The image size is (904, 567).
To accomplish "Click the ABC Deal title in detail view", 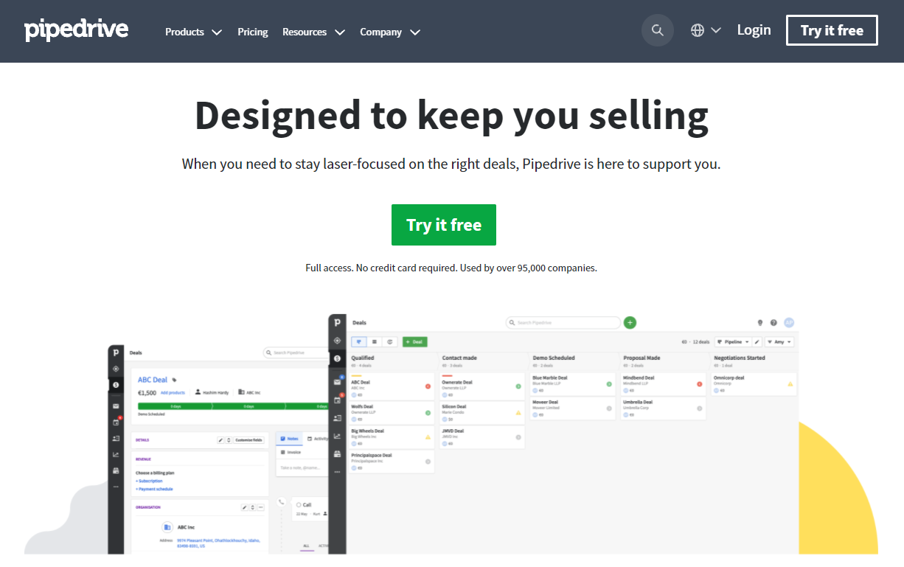I will click(153, 380).
